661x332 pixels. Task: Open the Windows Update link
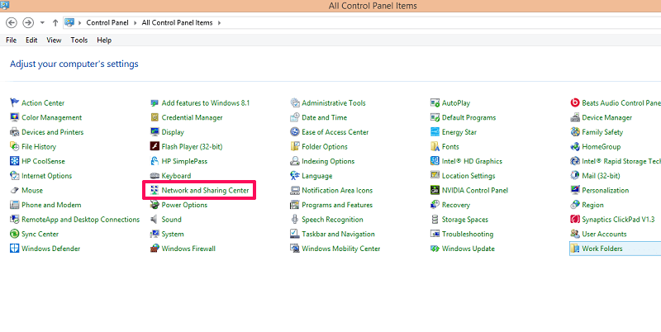[x=468, y=249]
